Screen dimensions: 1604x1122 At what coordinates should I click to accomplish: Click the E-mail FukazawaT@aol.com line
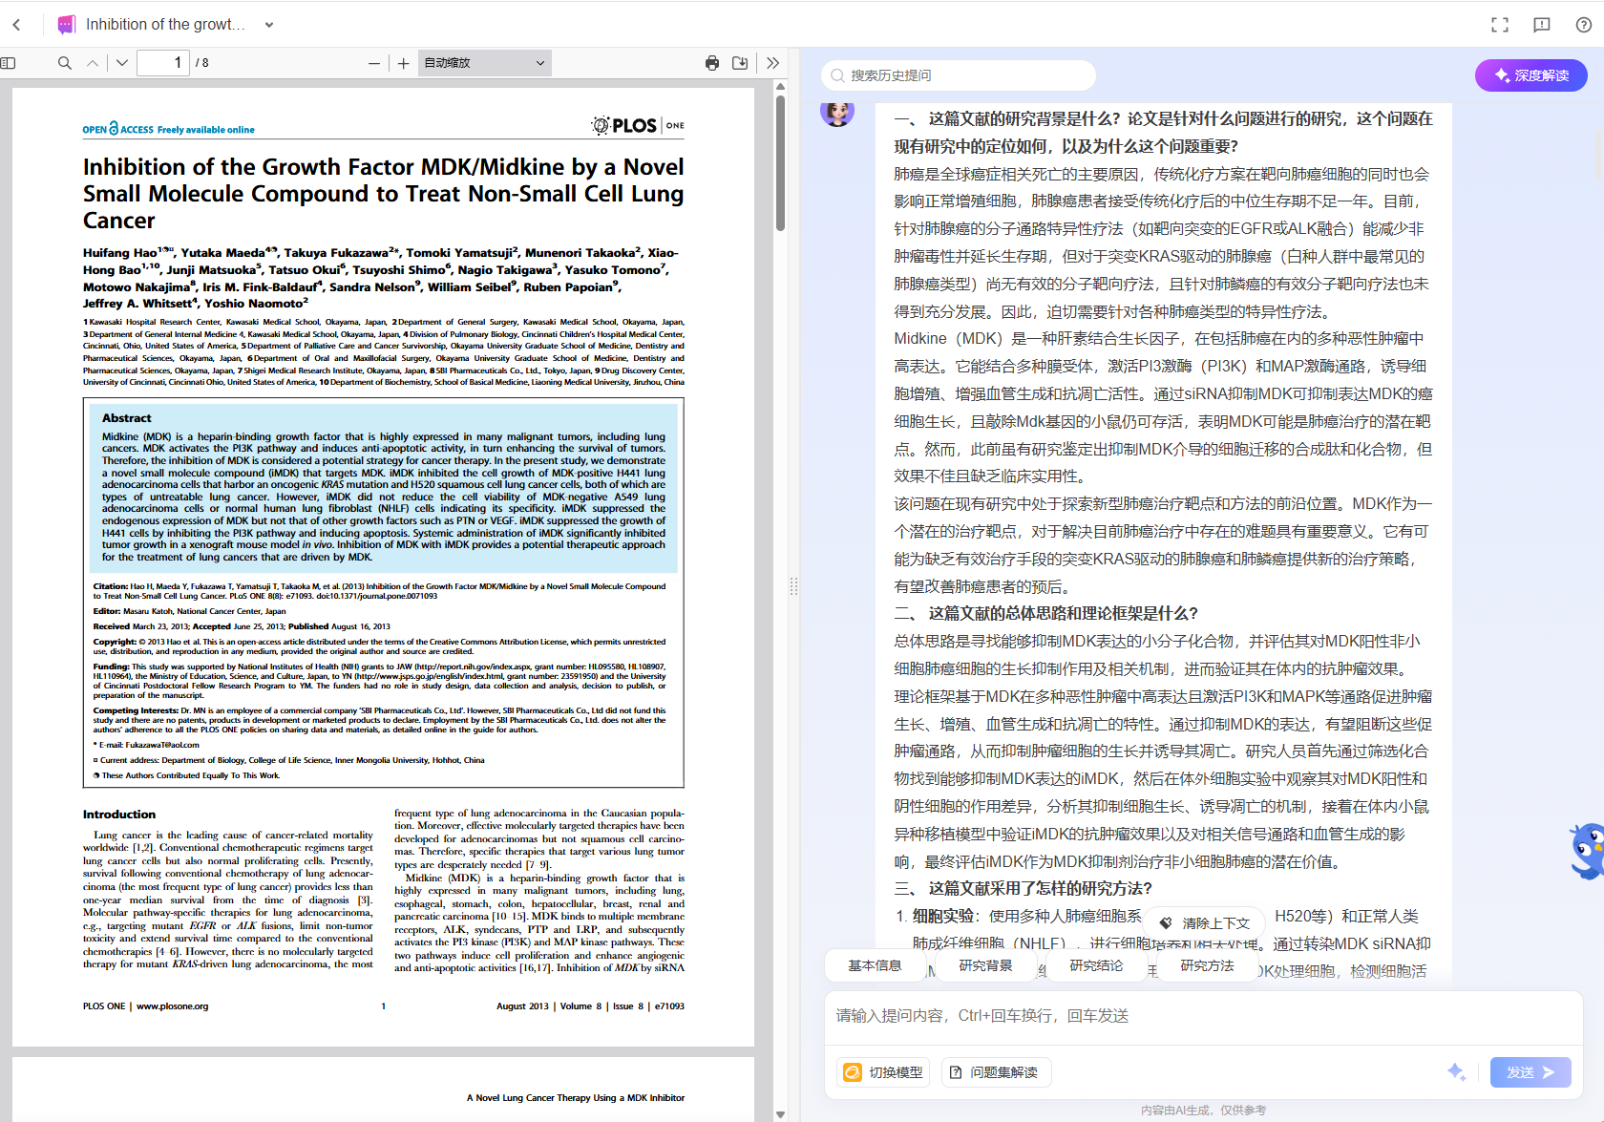coord(146,745)
